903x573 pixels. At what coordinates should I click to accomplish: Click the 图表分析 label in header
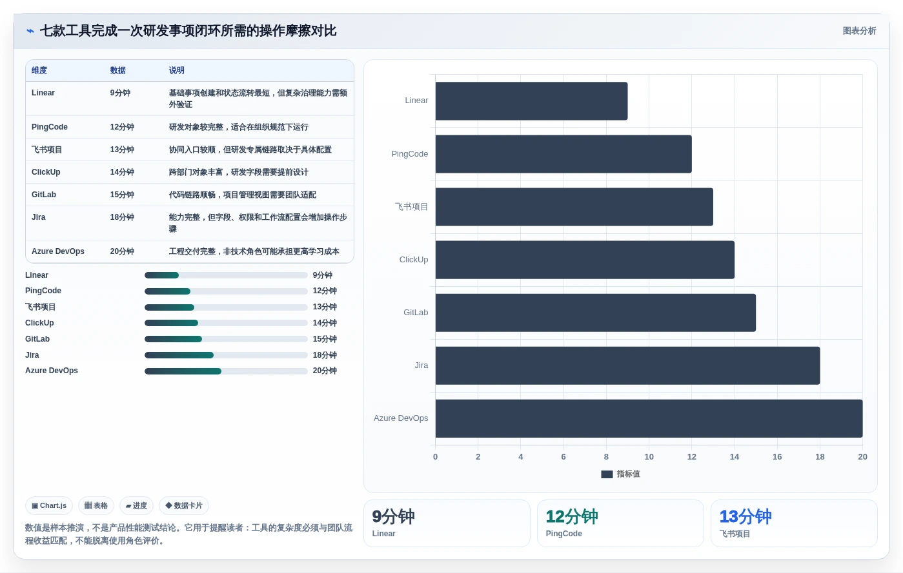click(859, 31)
